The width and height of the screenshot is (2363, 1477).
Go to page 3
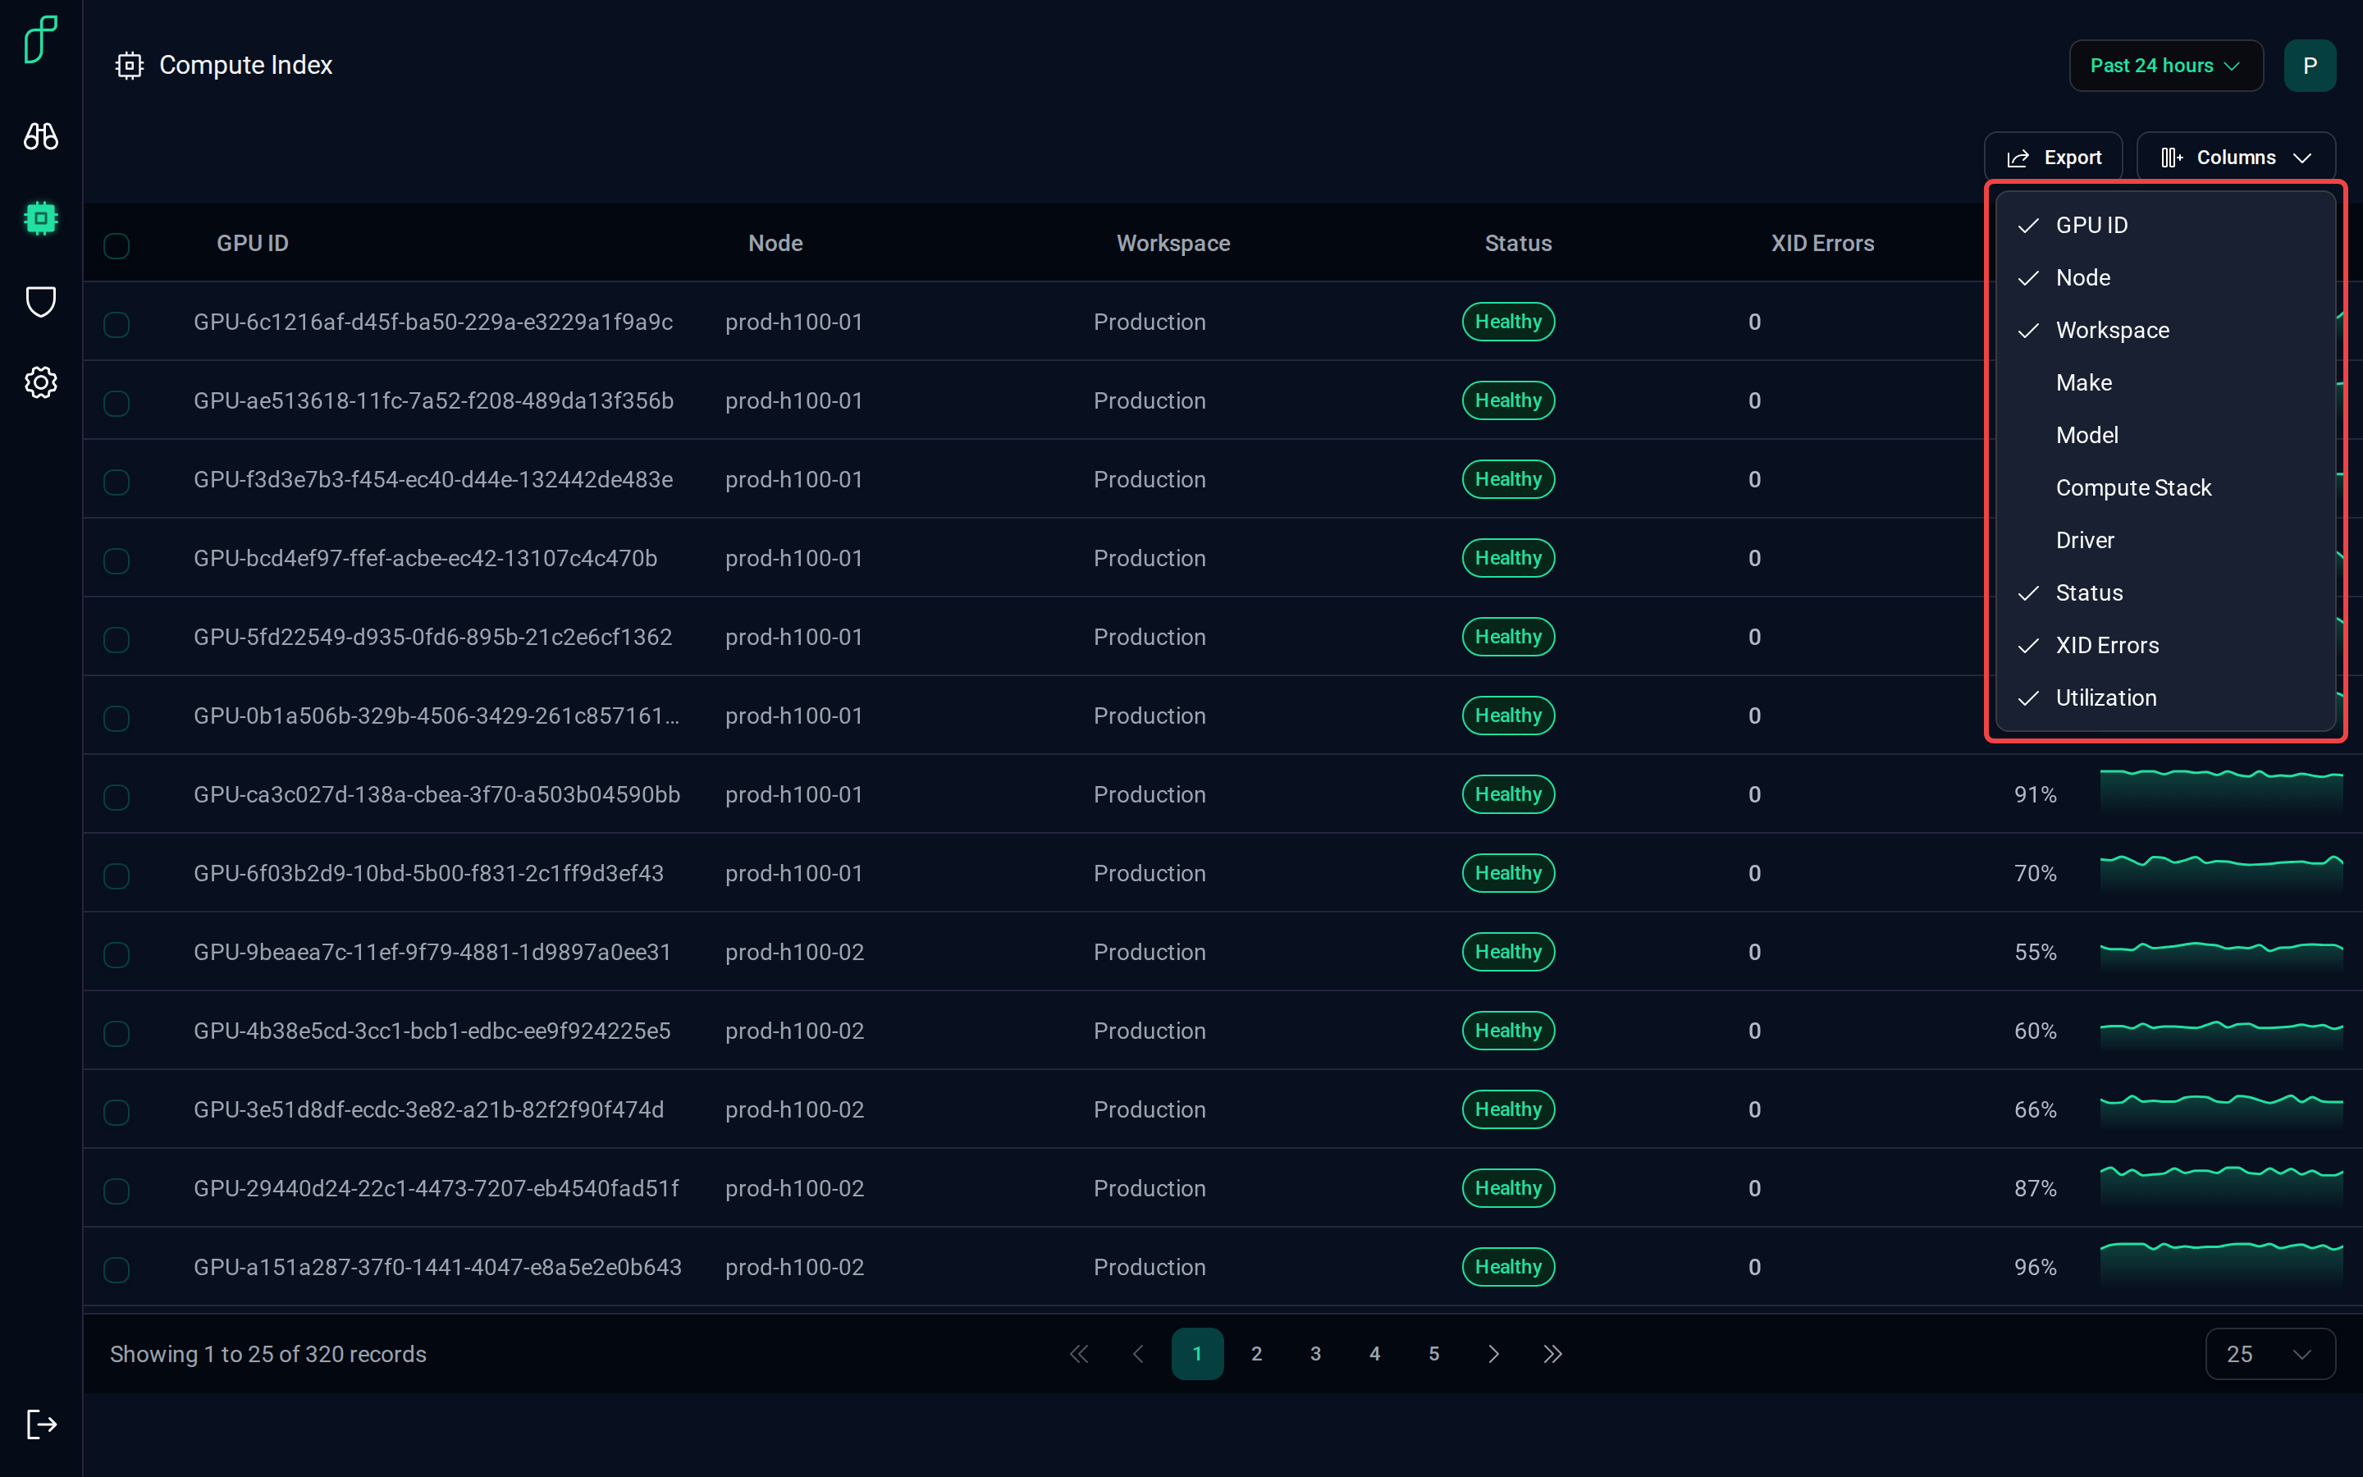[1315, 1354]
